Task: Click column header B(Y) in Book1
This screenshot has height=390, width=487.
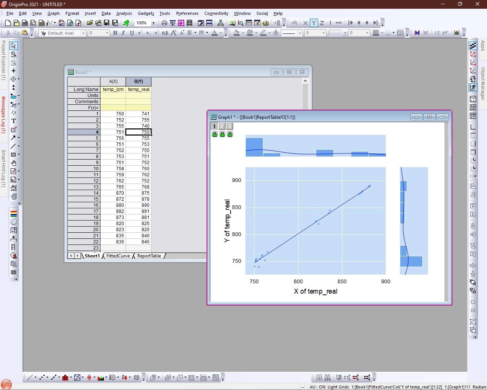Action: 138,82
